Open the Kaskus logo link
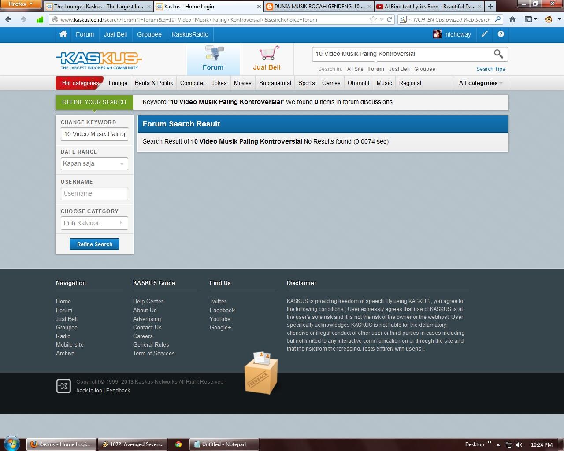 (x=99, y=60)
